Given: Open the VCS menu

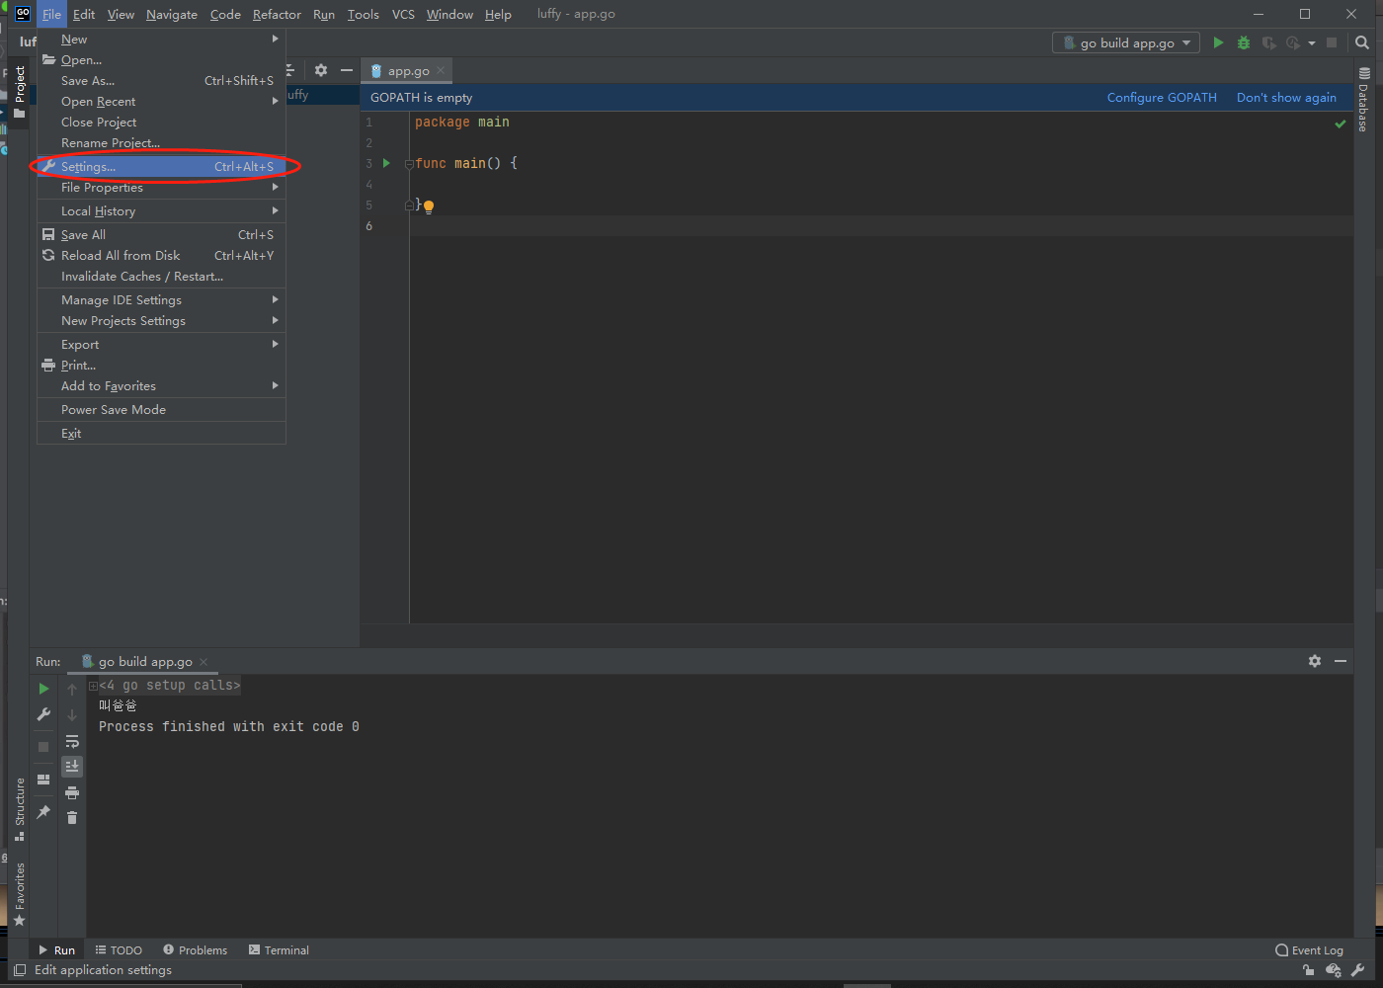Looking at the screenshot, I should tap(403, 14).
